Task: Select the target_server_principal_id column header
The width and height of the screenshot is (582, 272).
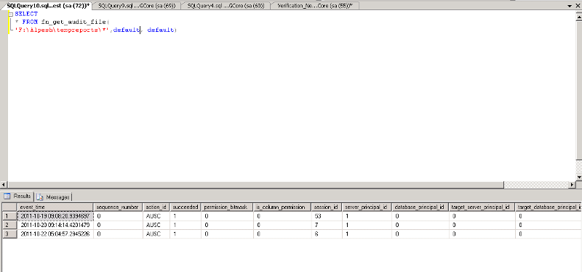Action: (482, 207)
